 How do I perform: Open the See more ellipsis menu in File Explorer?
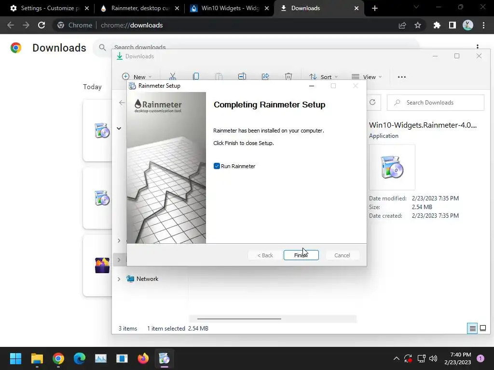click(402, 77)
